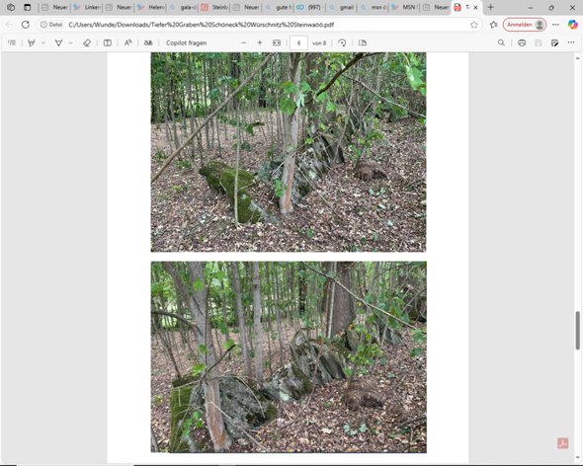This screenshot has width=583, height=466.
Task: Print the PDF document
Action: [x=522, y=42]
